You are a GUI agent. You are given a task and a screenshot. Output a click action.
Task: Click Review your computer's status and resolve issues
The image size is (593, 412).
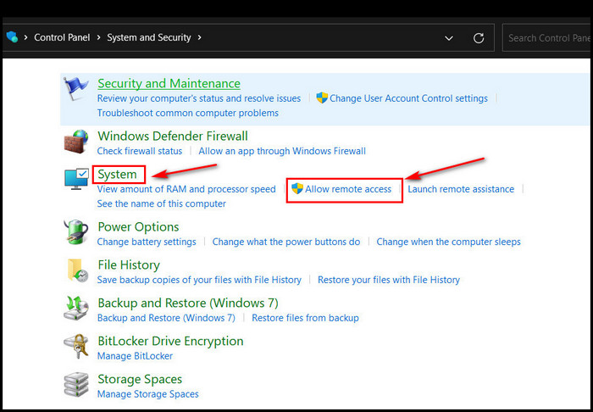pyautogui.click(x=199, y=98)
